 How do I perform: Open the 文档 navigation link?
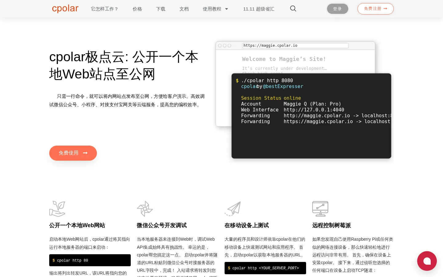click(x=184, y=9)
